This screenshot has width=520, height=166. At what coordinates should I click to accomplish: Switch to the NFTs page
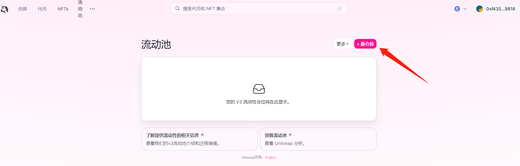pyautogui.click(x=63, y=9)
